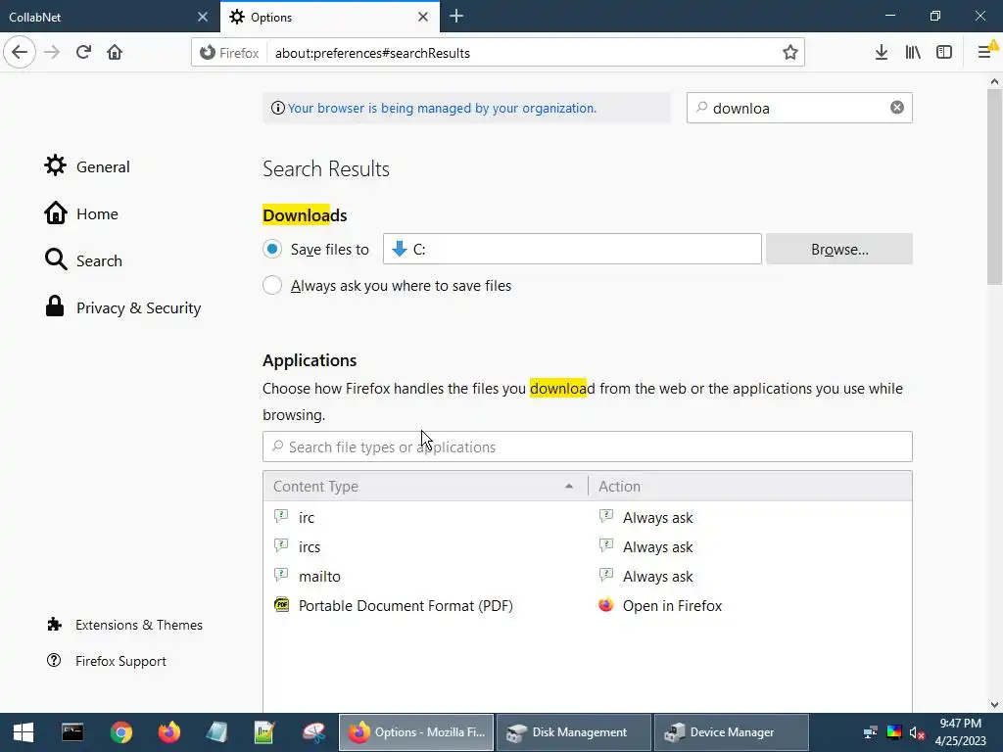Click the vertical scrollbar thumb
The image size is (1003, 752).
[994, 187]
